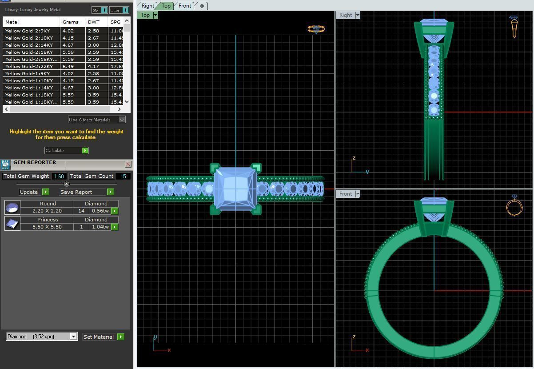
Task: Click the Library: Luxury-Jewelry-Metal label
Action: pos(33,10)
